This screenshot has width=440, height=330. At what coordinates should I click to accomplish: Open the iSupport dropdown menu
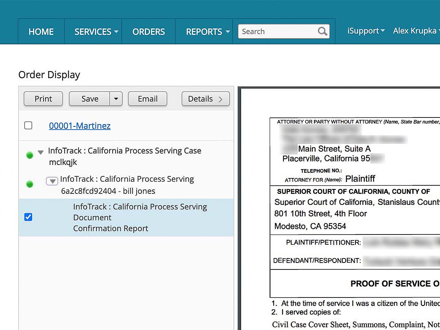(x=366, y=31)
